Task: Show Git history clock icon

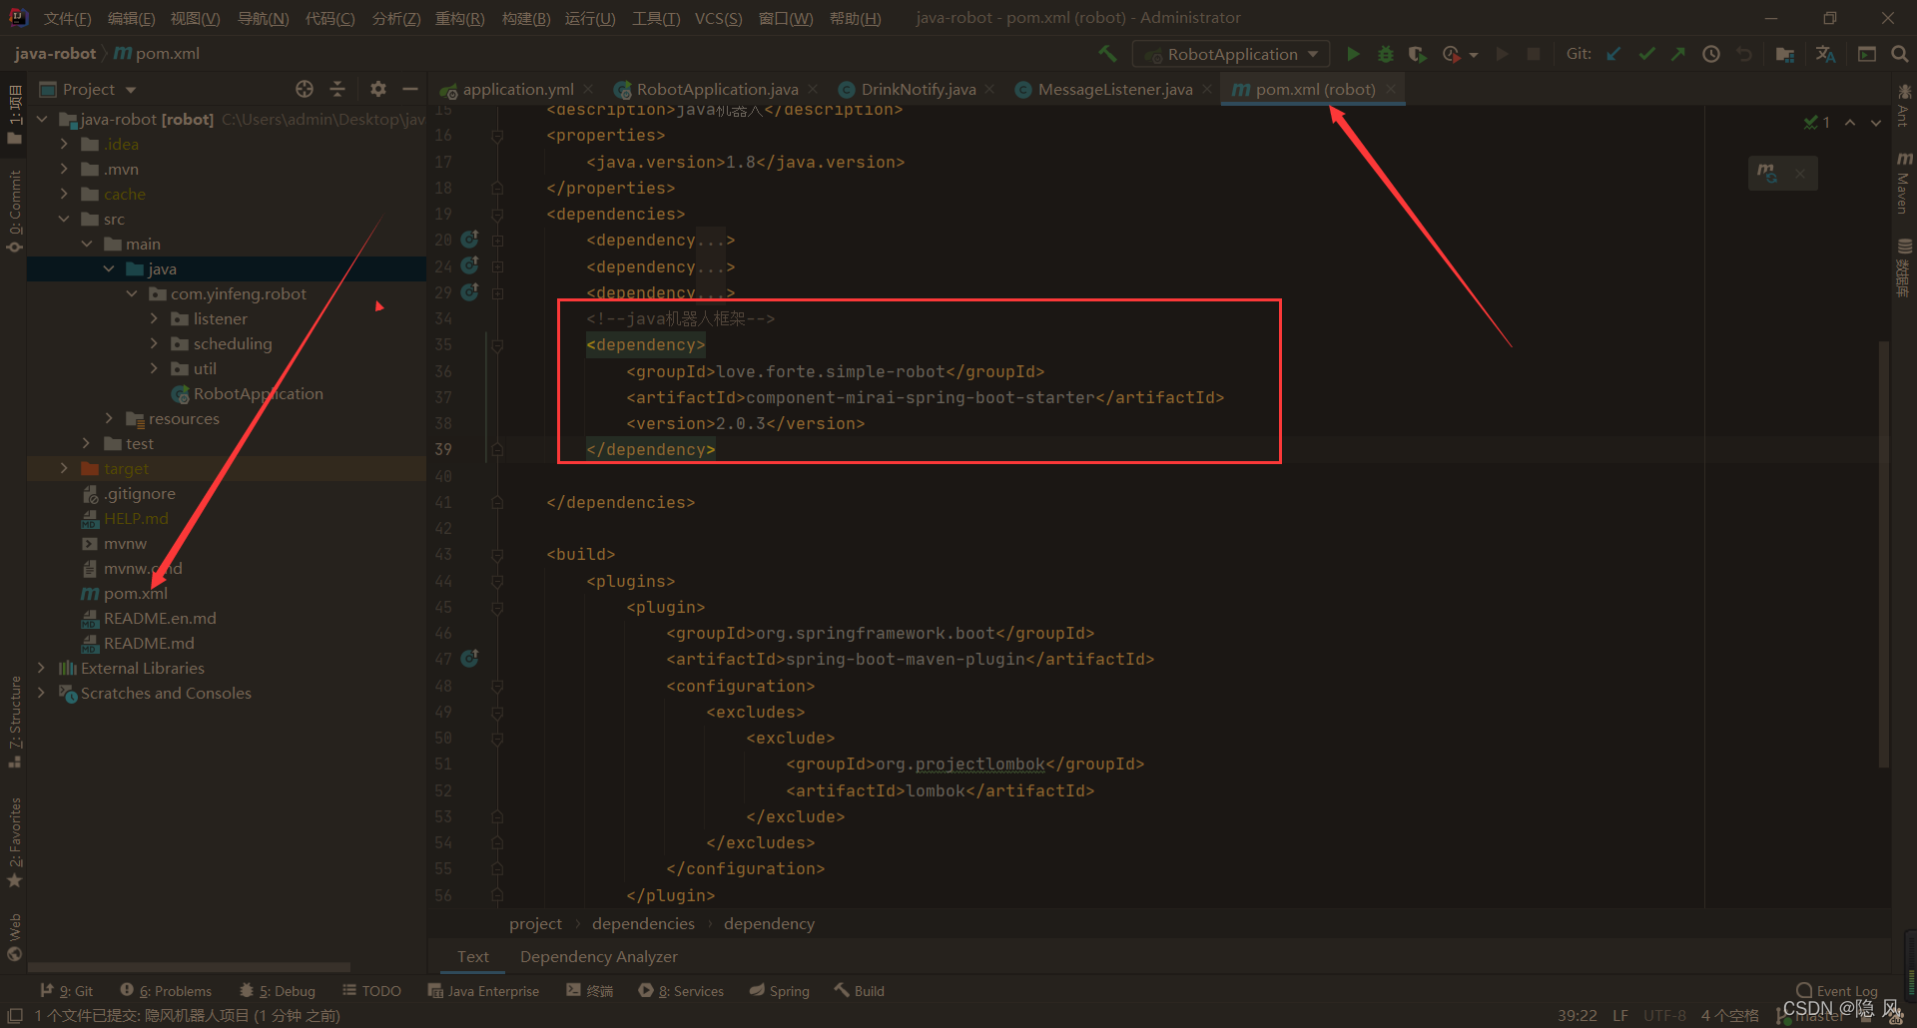Action: [1711, 54]
